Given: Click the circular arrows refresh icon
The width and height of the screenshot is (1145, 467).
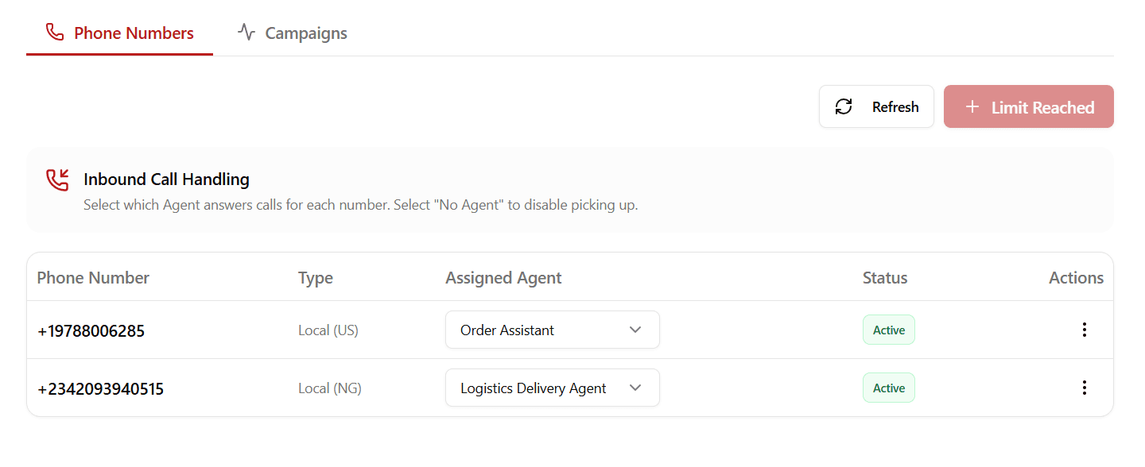Looking at the screenshot, I should [844, 106].
